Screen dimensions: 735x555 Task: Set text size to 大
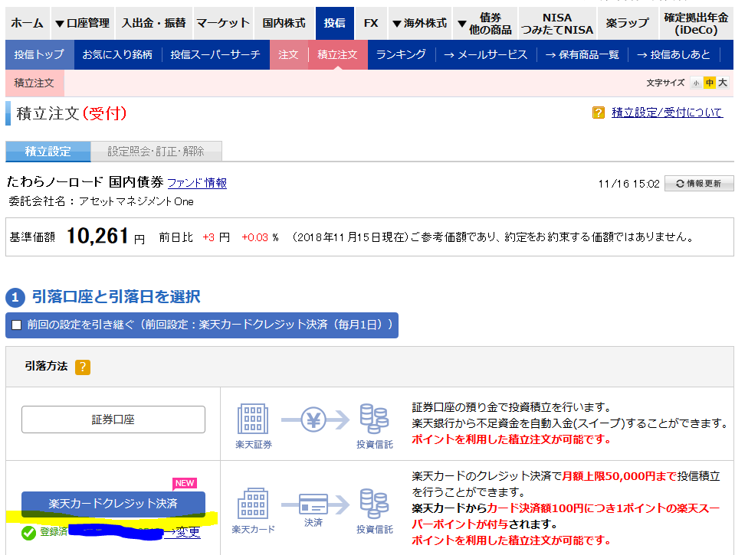click(723, 83)
